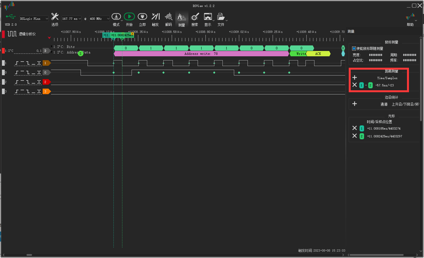Open the 触发 (Trigger) panel

pyautogui.click(x=156, y=17)
